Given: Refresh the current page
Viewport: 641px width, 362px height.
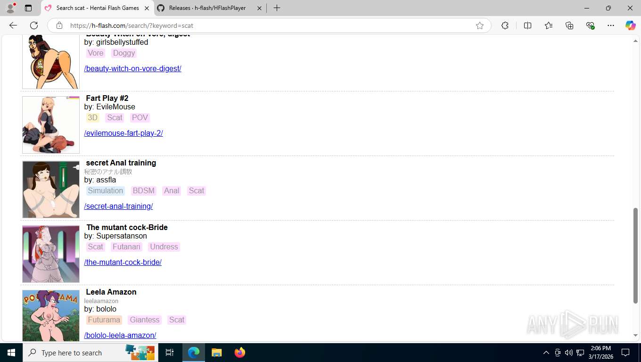Looking at the screenshot, I should 34,25.
